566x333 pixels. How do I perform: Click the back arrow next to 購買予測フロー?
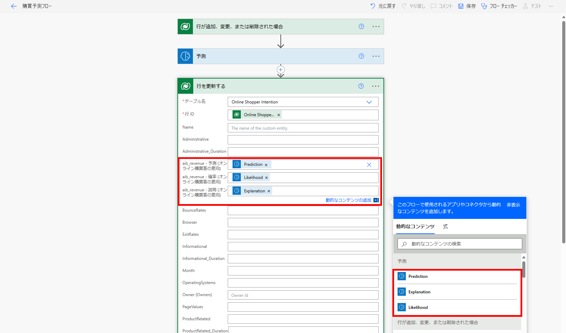pyautogui.click(x=14, y=6)
